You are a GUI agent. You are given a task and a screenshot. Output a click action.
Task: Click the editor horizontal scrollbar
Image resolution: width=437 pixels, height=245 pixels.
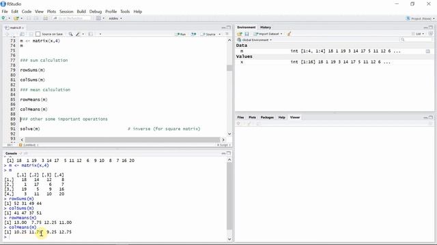point(122,140)
